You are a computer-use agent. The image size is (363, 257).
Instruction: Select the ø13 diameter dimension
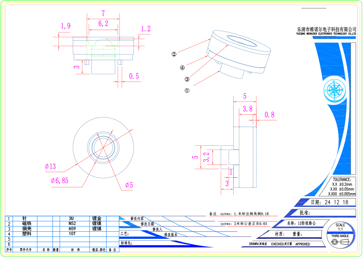tap(50, 166)
